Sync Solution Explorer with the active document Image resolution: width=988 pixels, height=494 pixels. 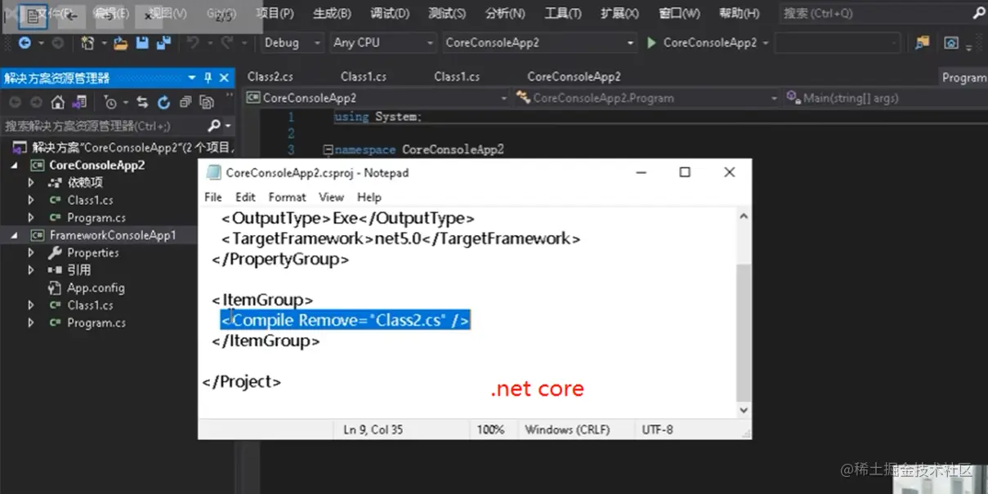[142, 102]
